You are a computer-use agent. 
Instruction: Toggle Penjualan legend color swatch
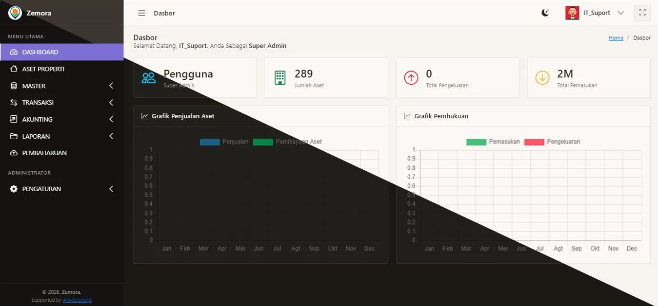210,142
